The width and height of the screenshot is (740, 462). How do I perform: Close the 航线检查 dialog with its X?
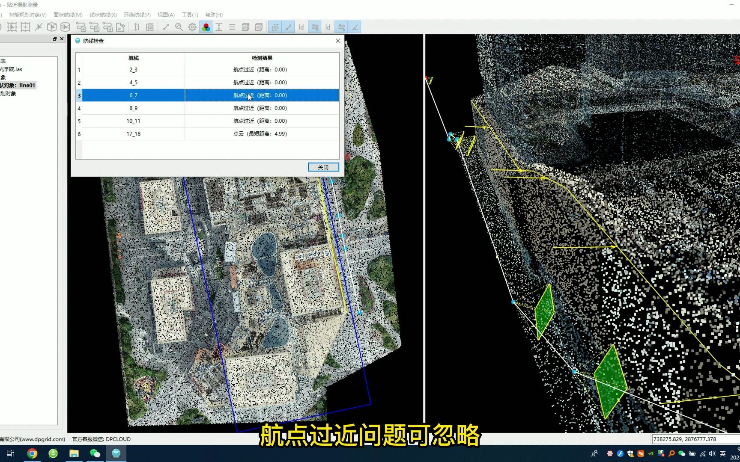tap(338, 41)
